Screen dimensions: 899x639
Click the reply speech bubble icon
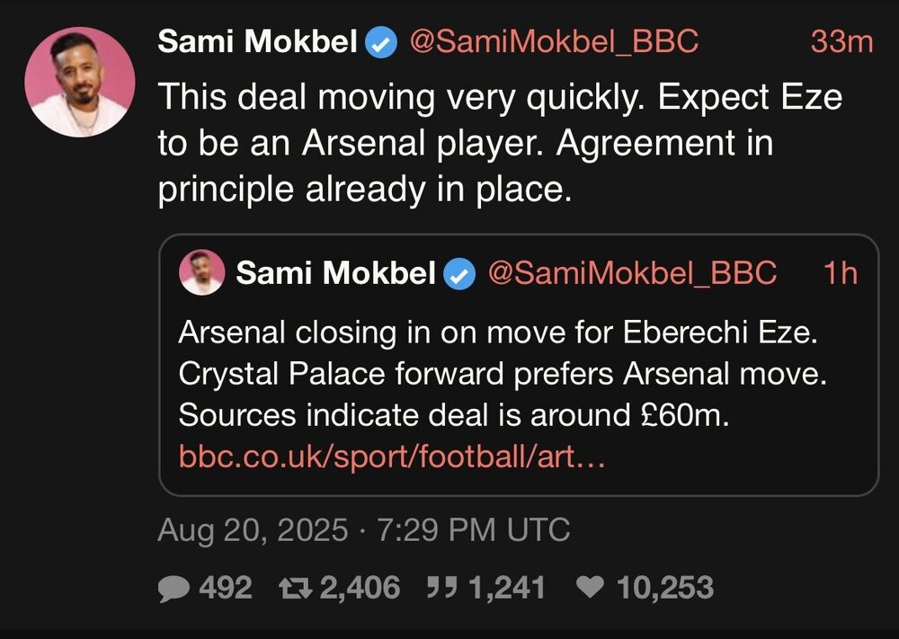pyautogui.click(x=174, y=589)
